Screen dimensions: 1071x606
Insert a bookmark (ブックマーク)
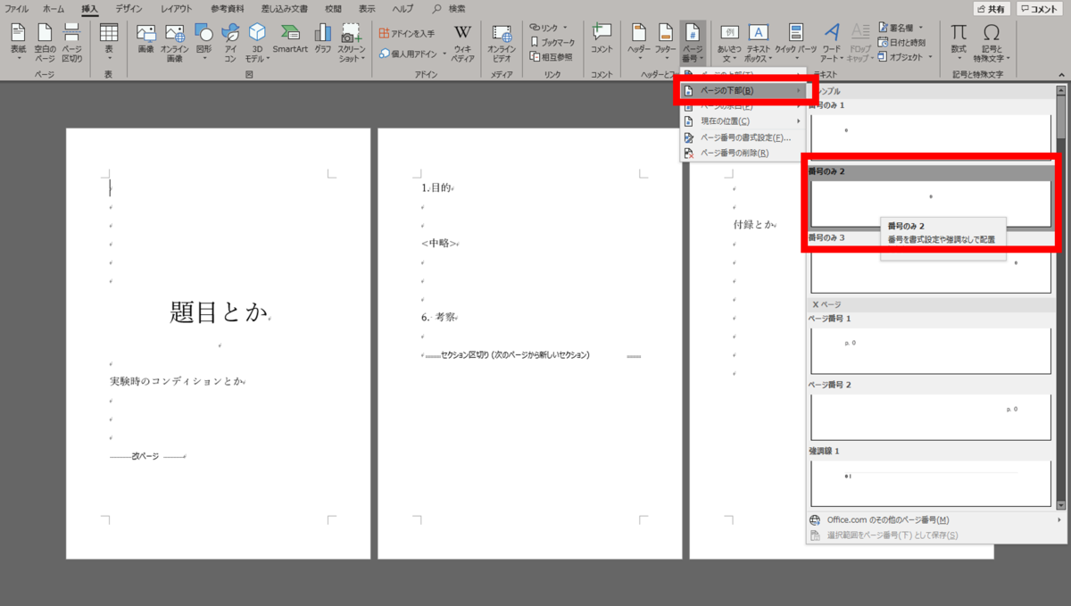(553, 42)
